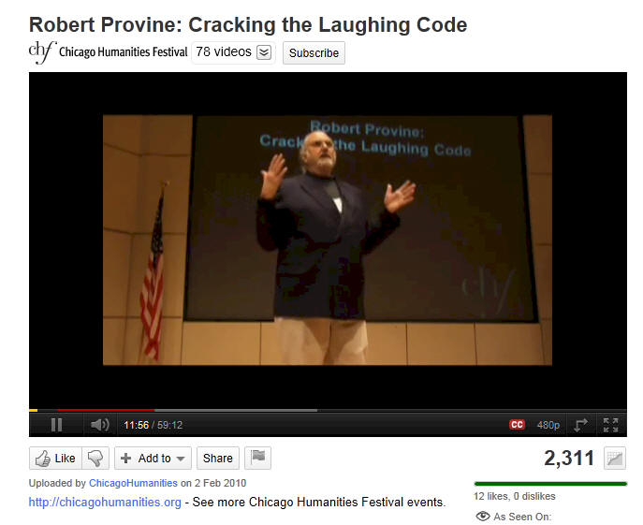Click on the video frame
The image size is (643, 525).
click(x=328, y=240)
